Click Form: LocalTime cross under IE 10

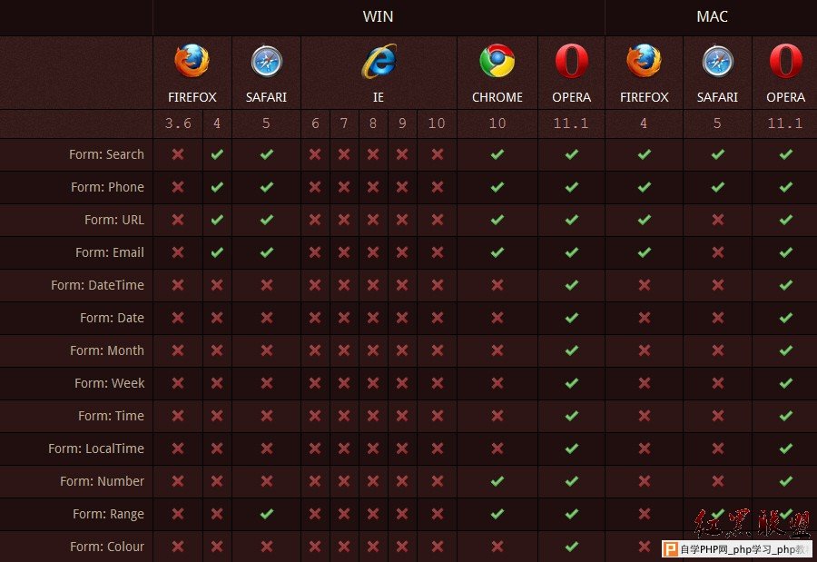pos(438,449)
